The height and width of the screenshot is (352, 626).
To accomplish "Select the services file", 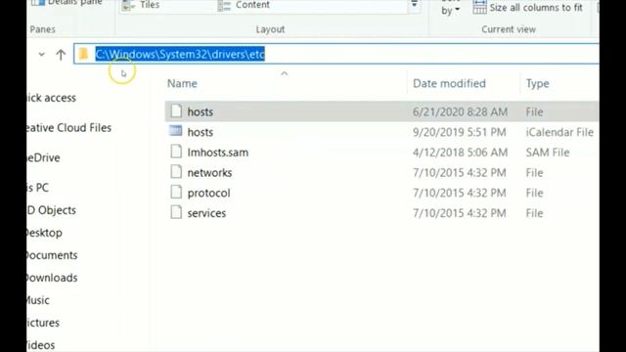I will click(x=381, y=213).
